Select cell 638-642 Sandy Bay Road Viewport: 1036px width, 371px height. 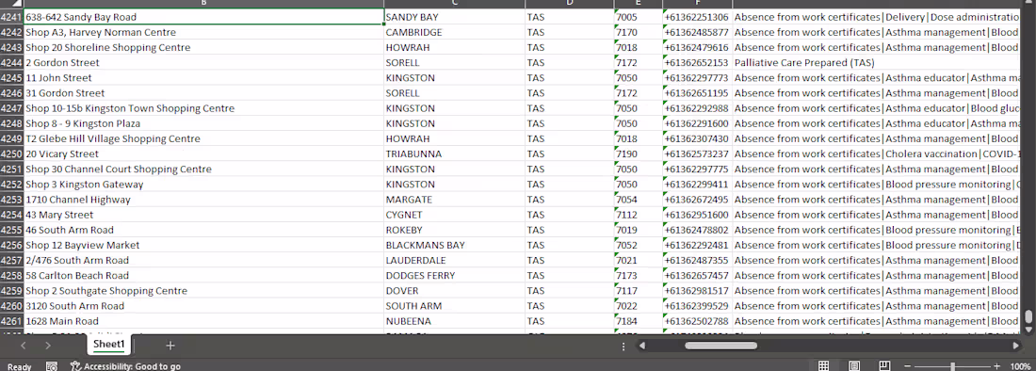(203, 17)
